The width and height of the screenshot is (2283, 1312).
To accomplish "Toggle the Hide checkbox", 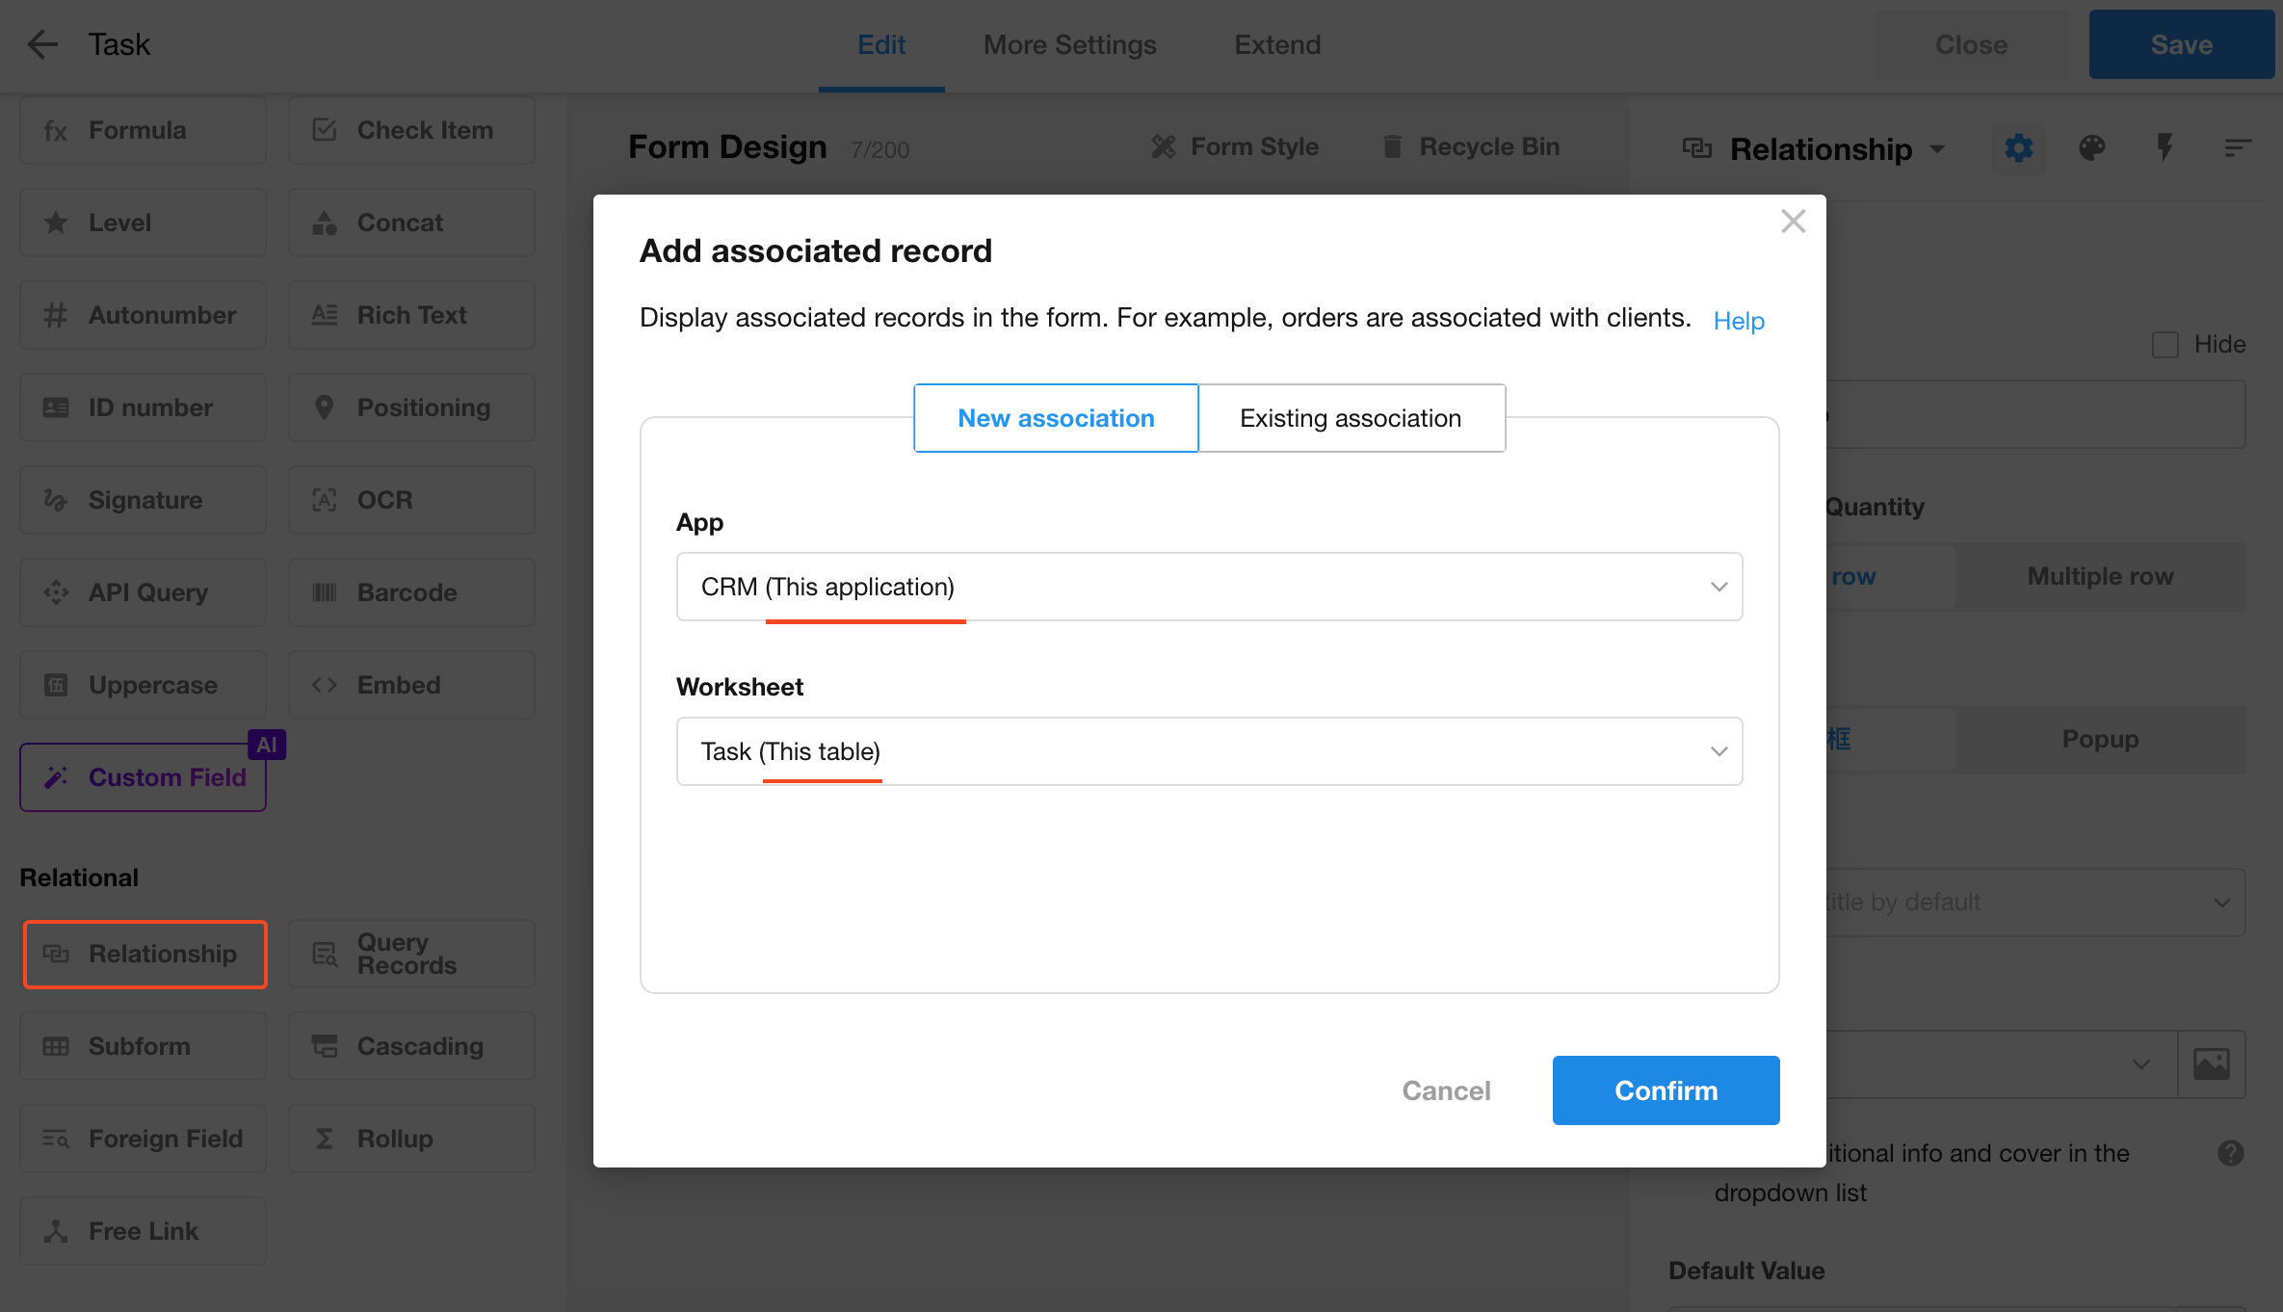I will tap(2165, 345).
